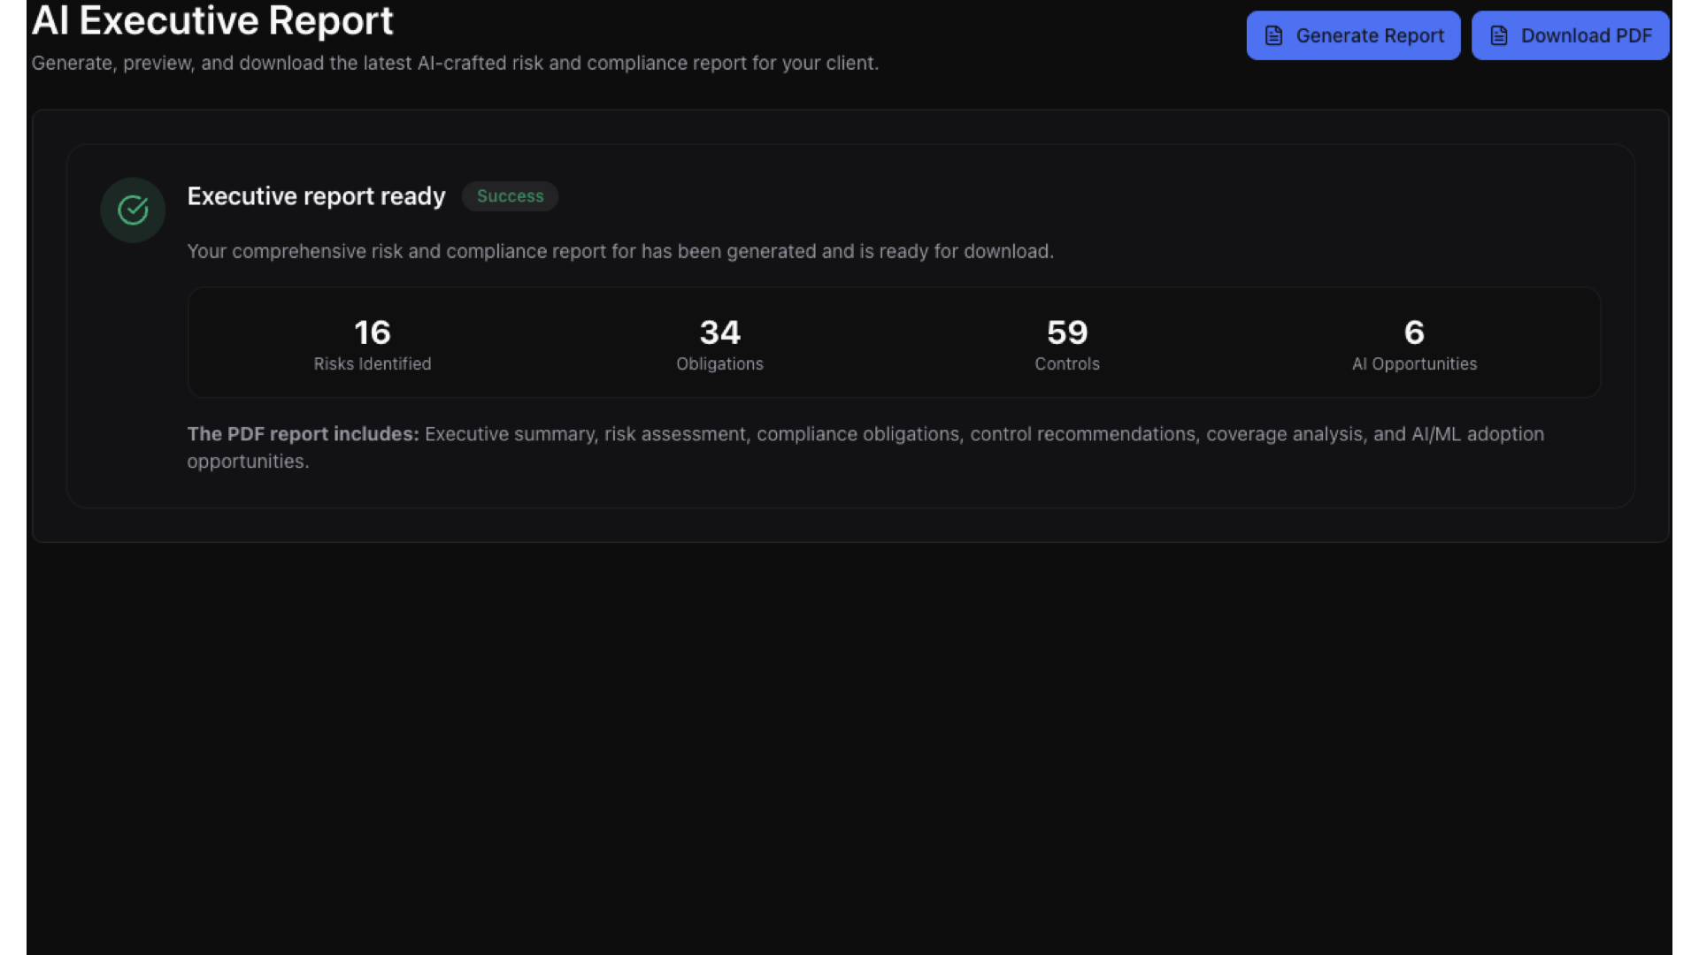Click the bold 'The PDF report includes:' text

pyautogui.click(x=303, y=434)
